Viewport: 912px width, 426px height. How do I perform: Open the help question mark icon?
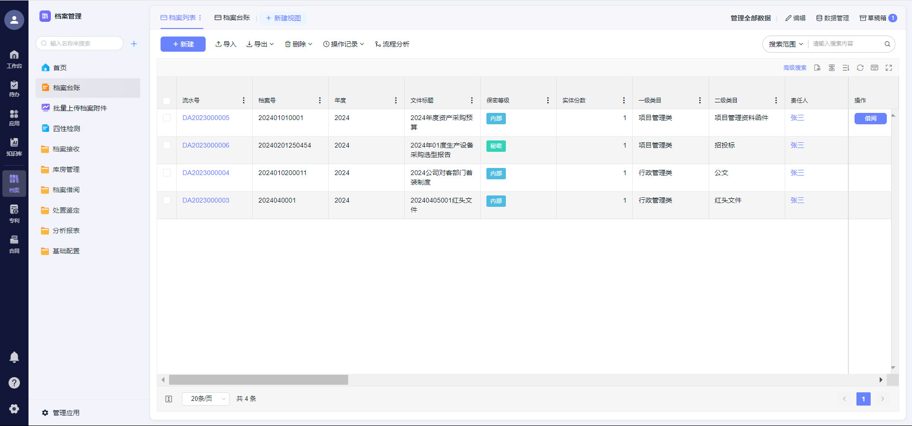click(14, 383)
